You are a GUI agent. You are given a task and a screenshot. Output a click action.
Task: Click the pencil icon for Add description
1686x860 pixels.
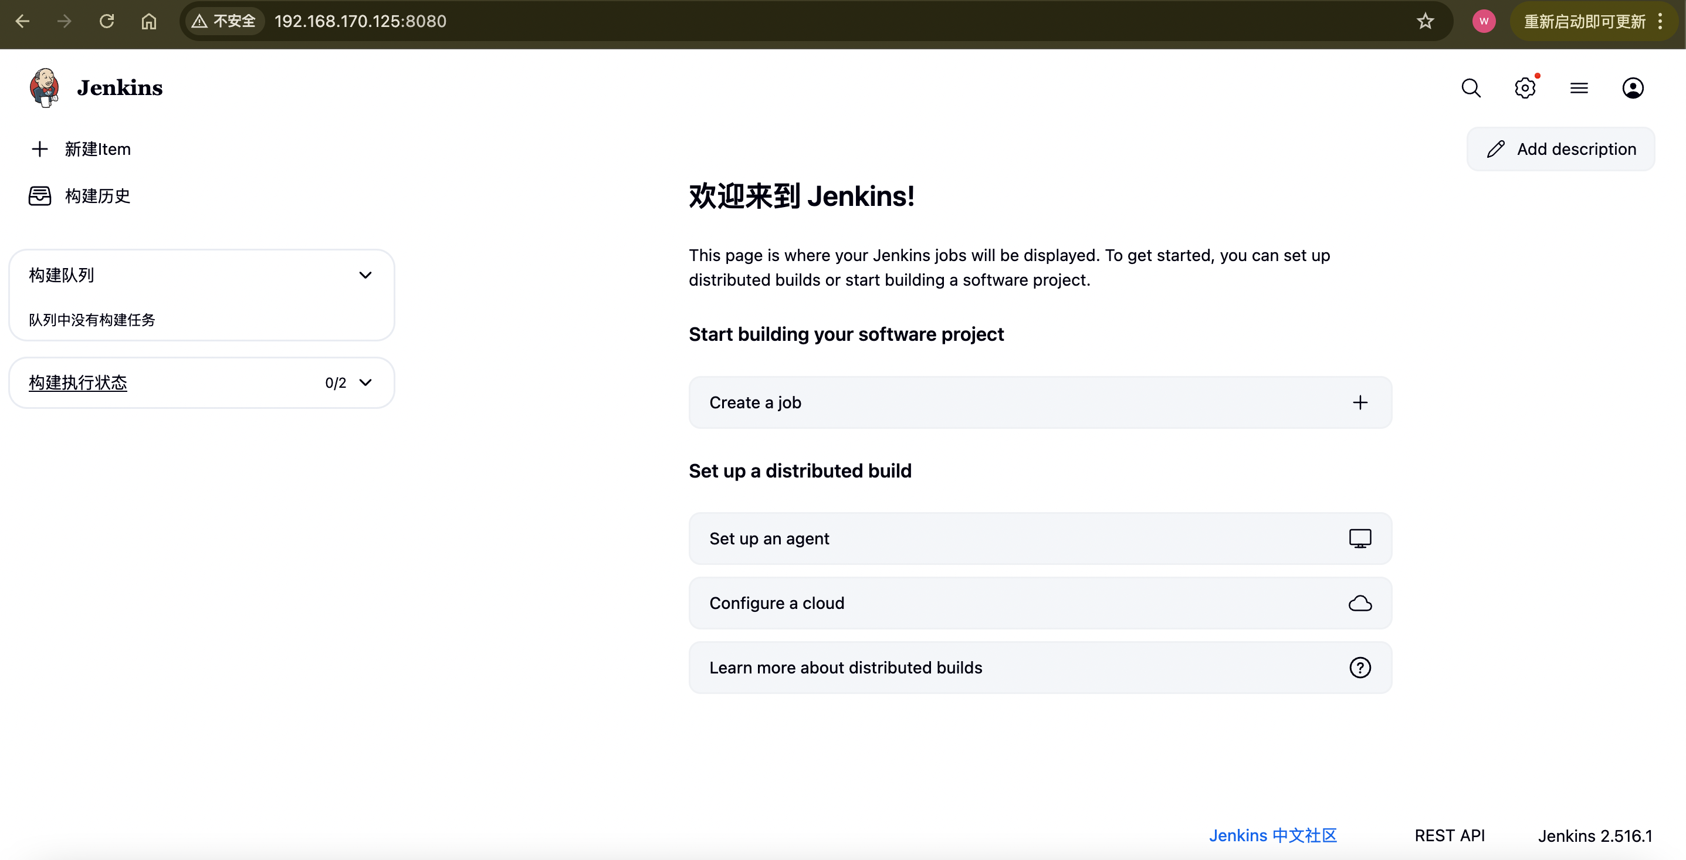(1495, 149)
